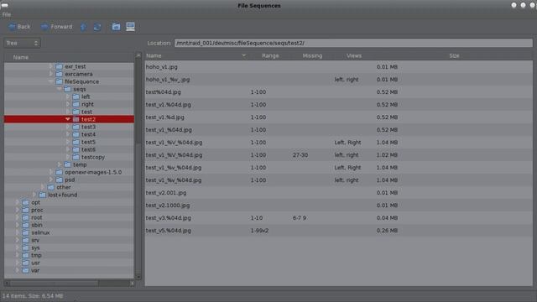Sort by Missing column header
This screenshot has width=537, height=302.
312,55
